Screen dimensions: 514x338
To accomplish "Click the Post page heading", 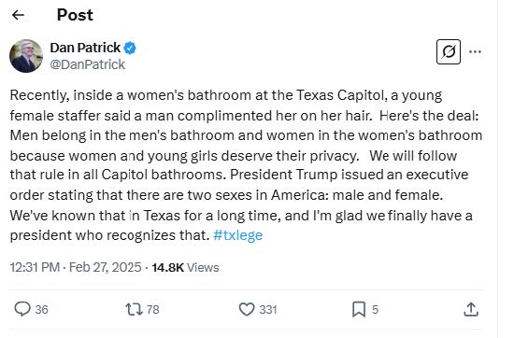I will click(75, 15).
